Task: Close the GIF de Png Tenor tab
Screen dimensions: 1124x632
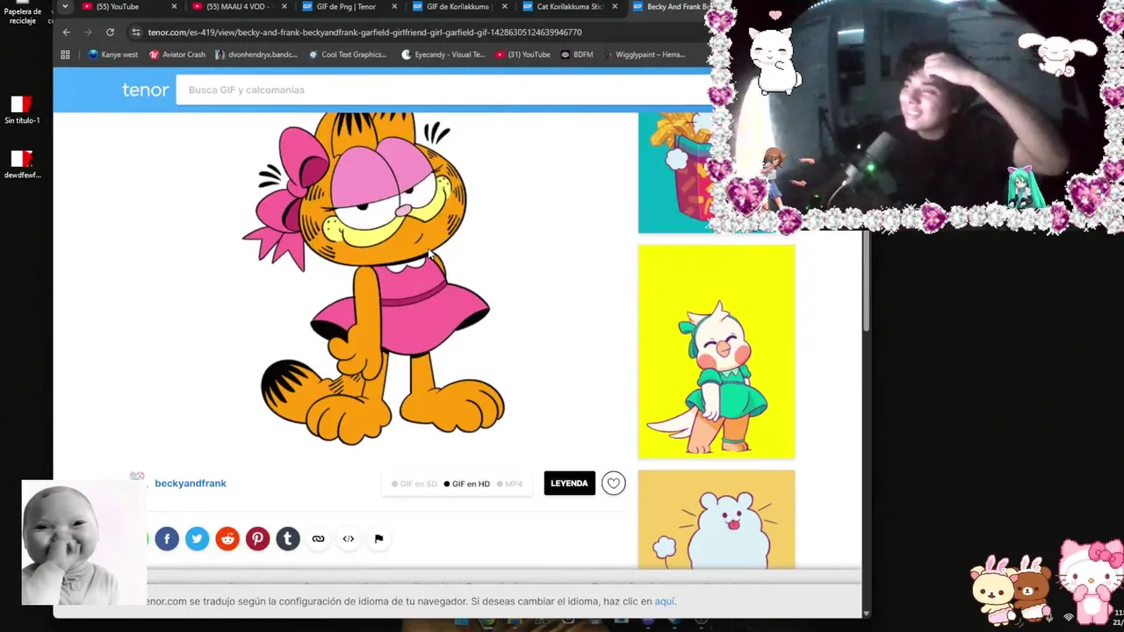Action: 394,6
